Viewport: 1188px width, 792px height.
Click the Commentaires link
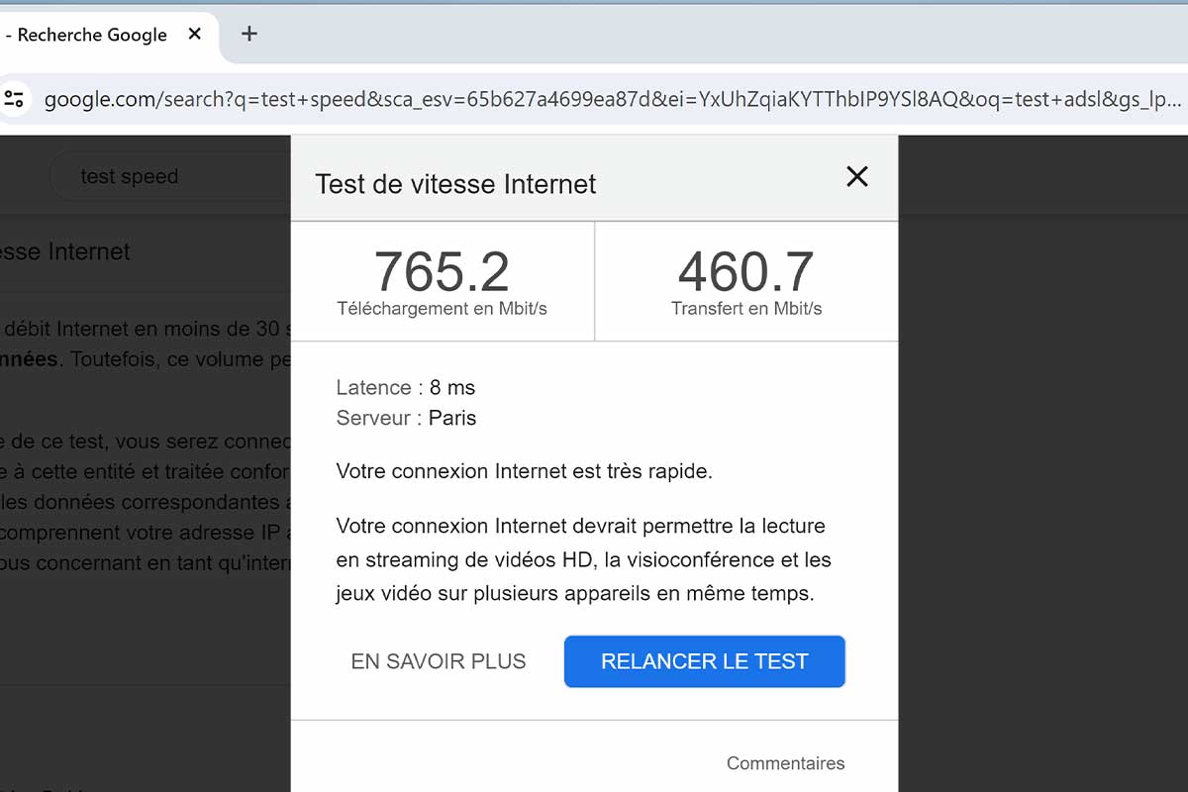[786, 763]
